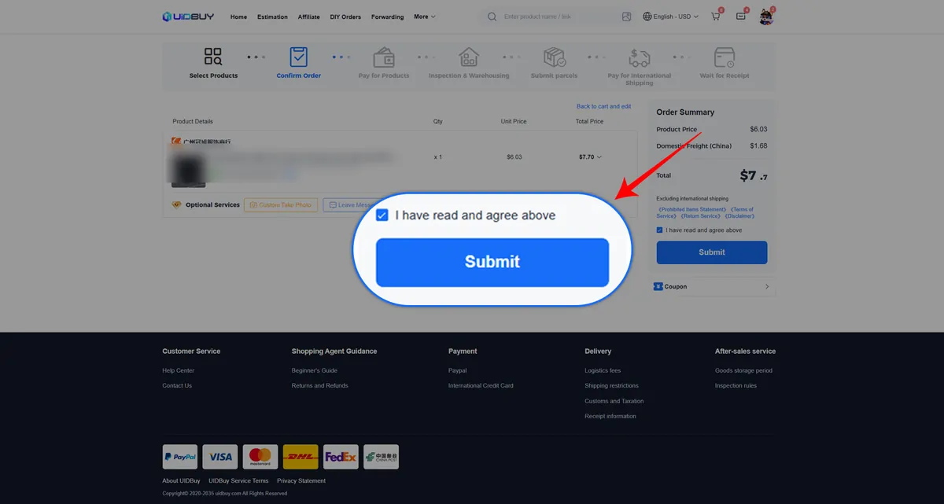The width and height of the screenshot is (944, 504).
Task: Click Back to cart and edit link
Action: click(x=603, y=106)
